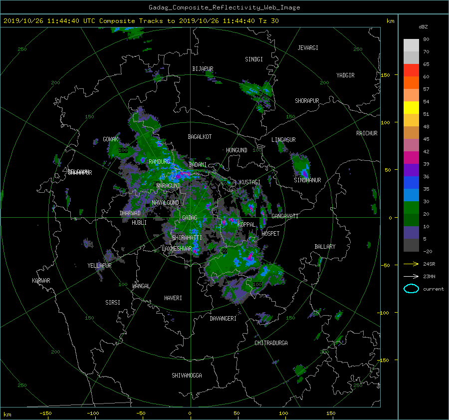
Task: Click the 51 dBZ yellow legend swatch
Action: 411,107
